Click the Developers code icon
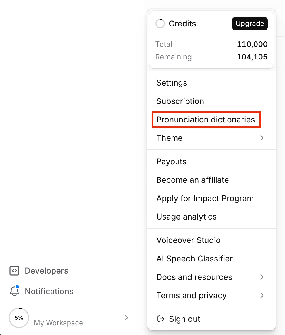This screenshot has height=335, width=285. [x=14, y=271]
